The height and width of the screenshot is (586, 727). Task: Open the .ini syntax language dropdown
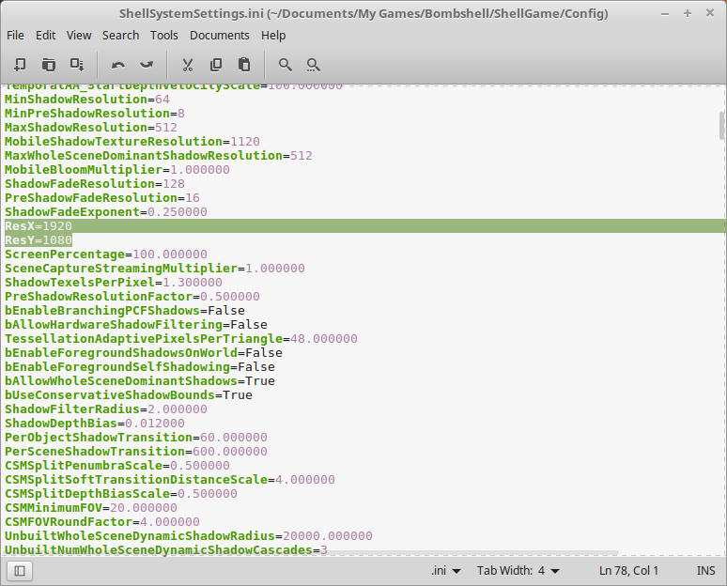pos(446,571)
